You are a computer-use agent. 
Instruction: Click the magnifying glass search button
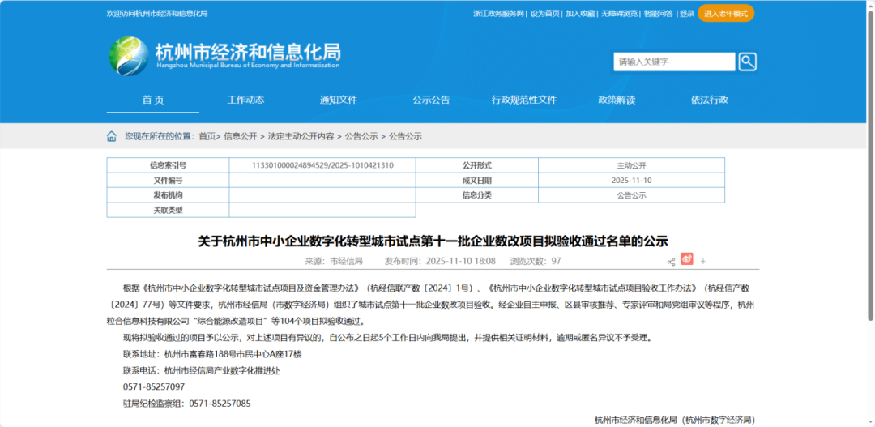coord(747,62)
